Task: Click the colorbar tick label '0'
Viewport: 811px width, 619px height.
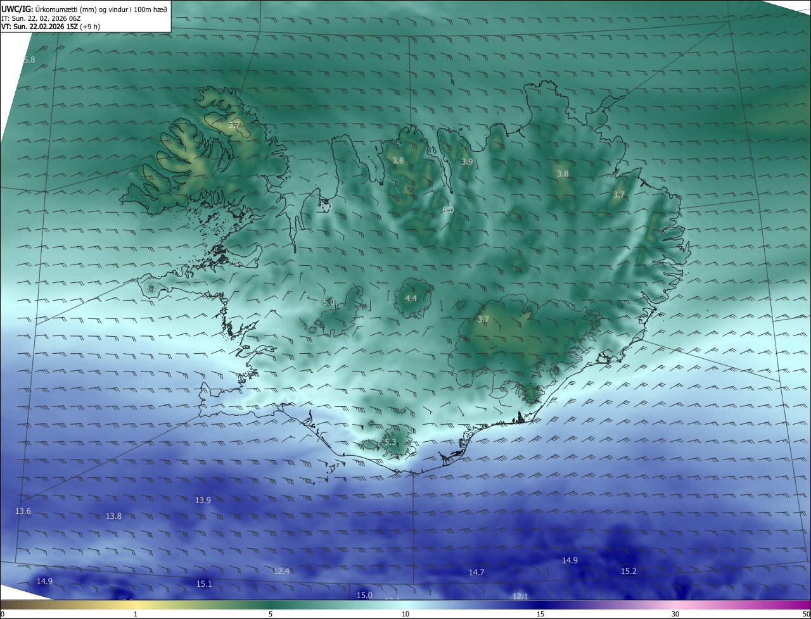Action: tap(2, 614)
